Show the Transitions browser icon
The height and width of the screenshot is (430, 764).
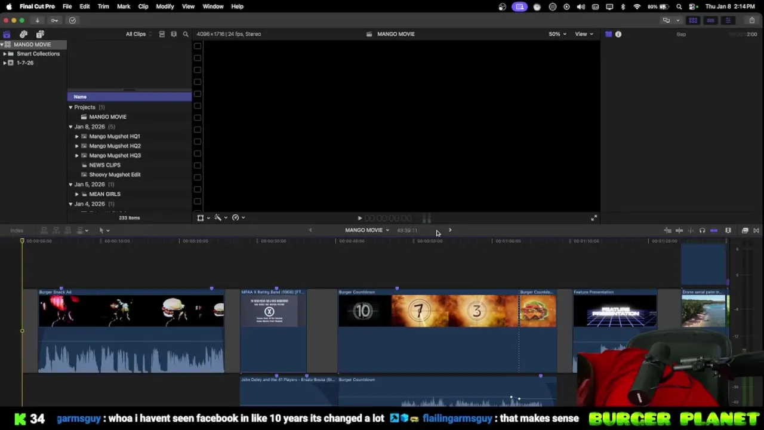[x=756, y=231]
